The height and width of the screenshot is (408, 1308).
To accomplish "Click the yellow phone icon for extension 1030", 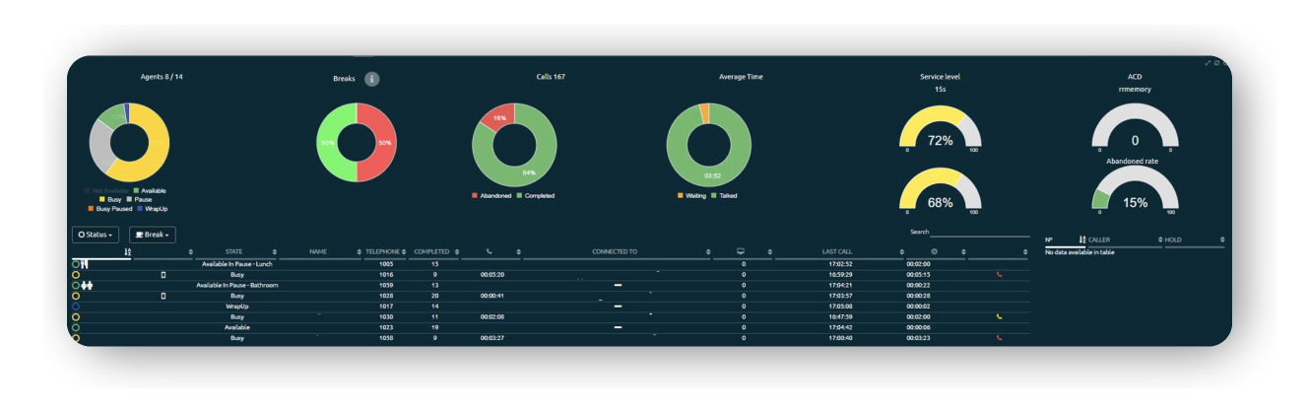I will point(1000,317).
